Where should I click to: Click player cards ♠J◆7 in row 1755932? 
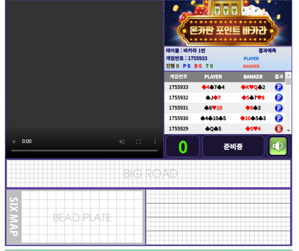pos(213,98)
